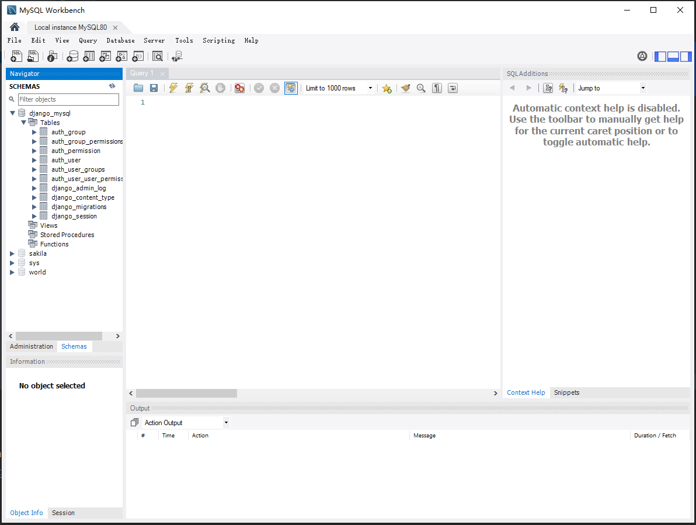Toggle the left sidebar panel visibility
This screenshot has width=696, height=525.
[660, 57]
